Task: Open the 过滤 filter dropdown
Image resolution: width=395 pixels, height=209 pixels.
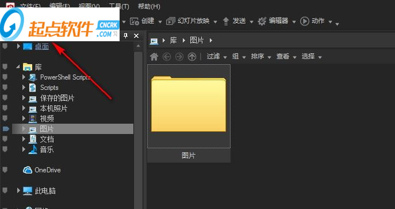Action: click(217, 57)
